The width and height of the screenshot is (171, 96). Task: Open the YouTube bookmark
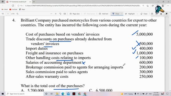[x=13, y=10]
